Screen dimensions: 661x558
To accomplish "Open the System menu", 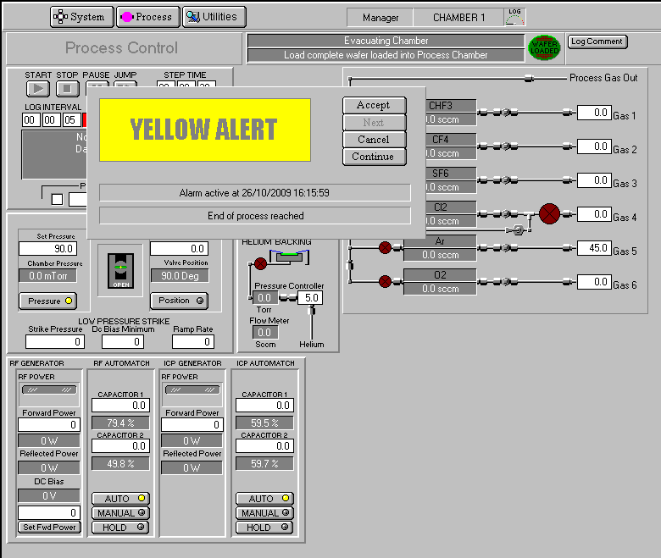I will (x=82, y=17).
